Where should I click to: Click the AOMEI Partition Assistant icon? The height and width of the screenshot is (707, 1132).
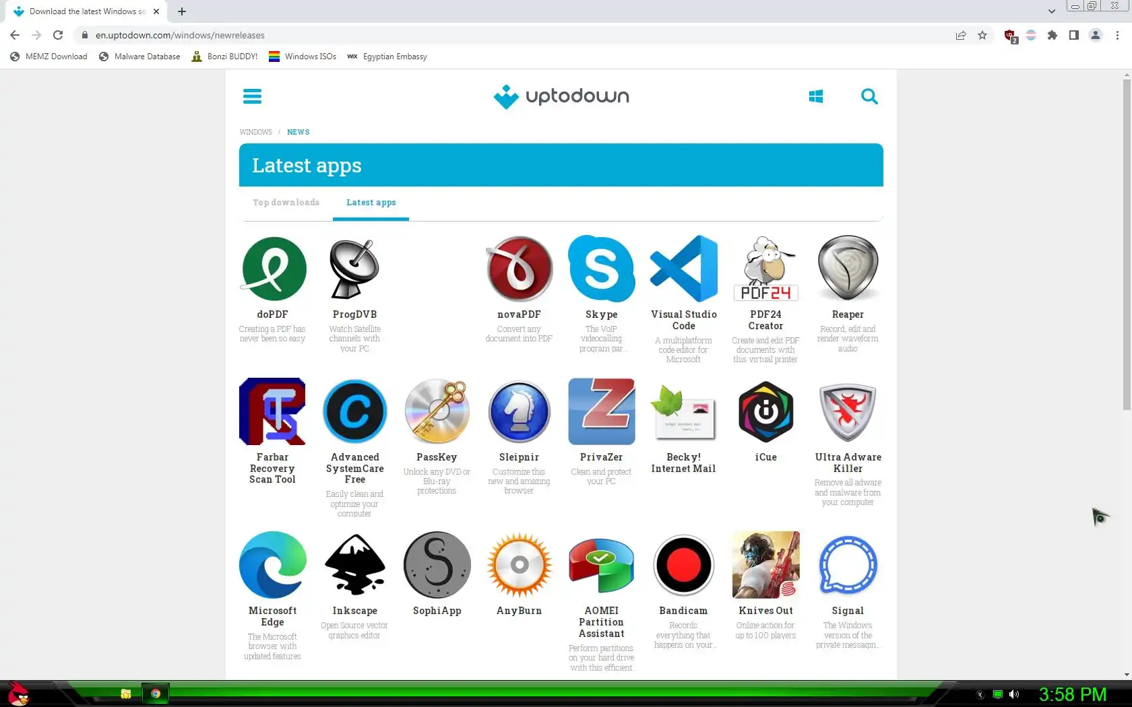click(602, 565)
